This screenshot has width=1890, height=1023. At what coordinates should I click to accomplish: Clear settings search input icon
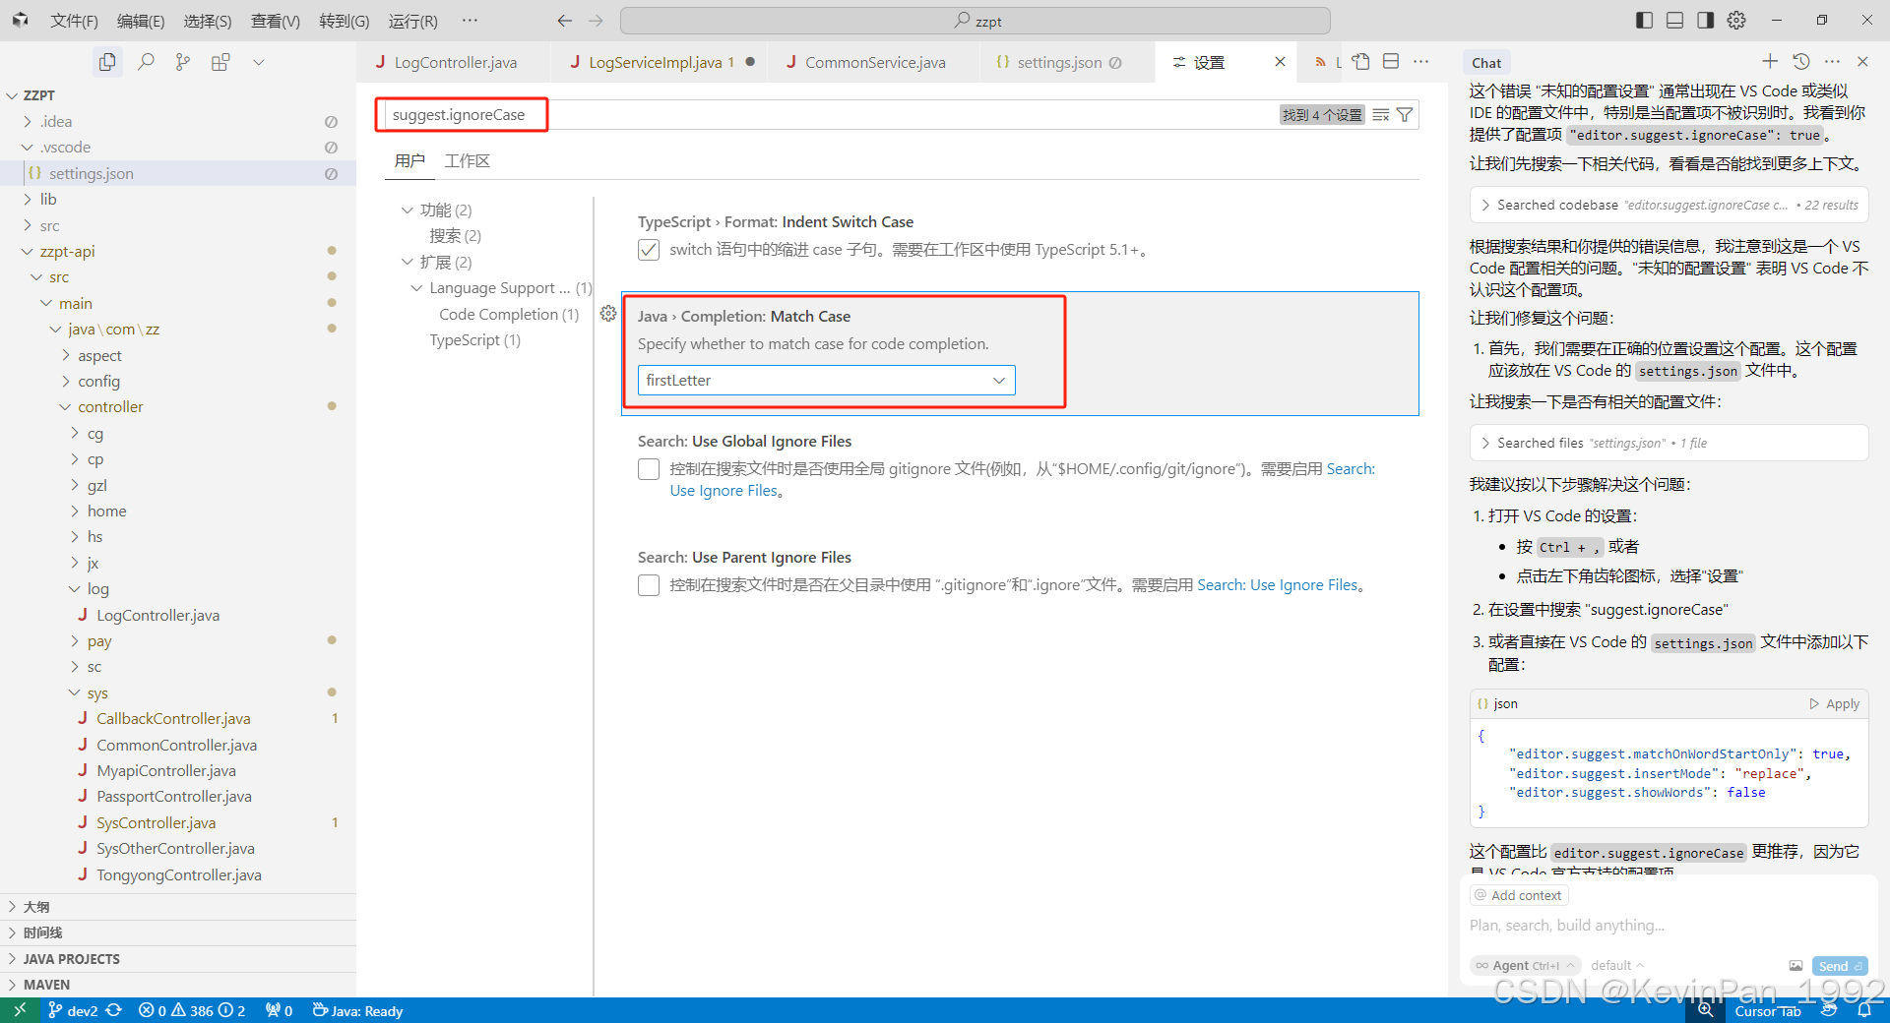(x=1381, y=115)
